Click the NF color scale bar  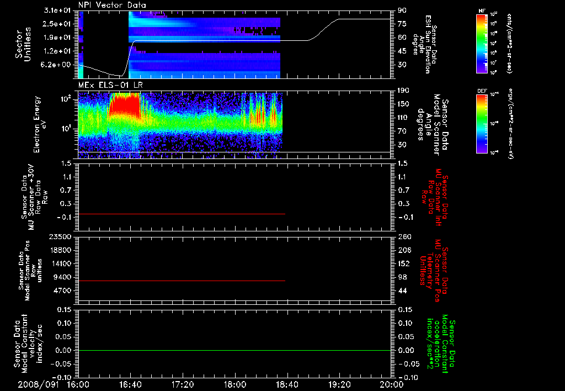tap(482, 44)
